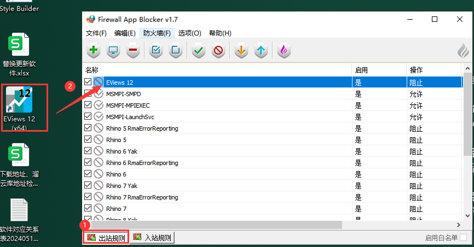The height and width of the screenshot is (247, 474).
Task: Select the EViews 12 desktop shortcut
Action: pos(23,108)
